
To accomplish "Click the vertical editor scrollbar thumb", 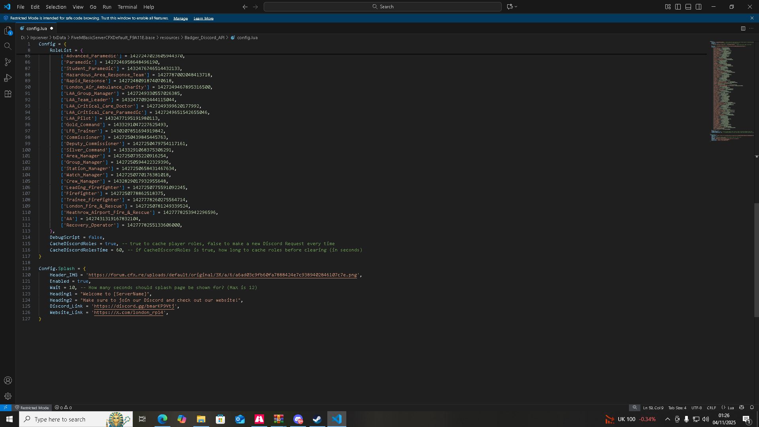I will click(x=756, y=260).
